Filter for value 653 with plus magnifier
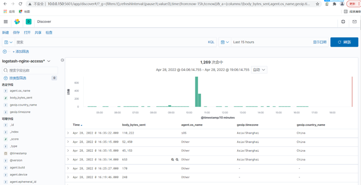The height and width of the screenshot is (185, 361). [x=173, y=160]
